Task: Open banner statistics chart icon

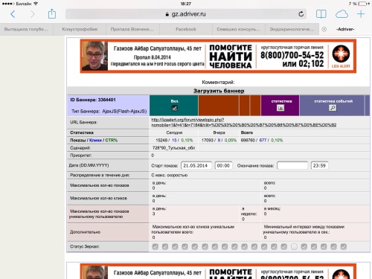Action: 280,108
